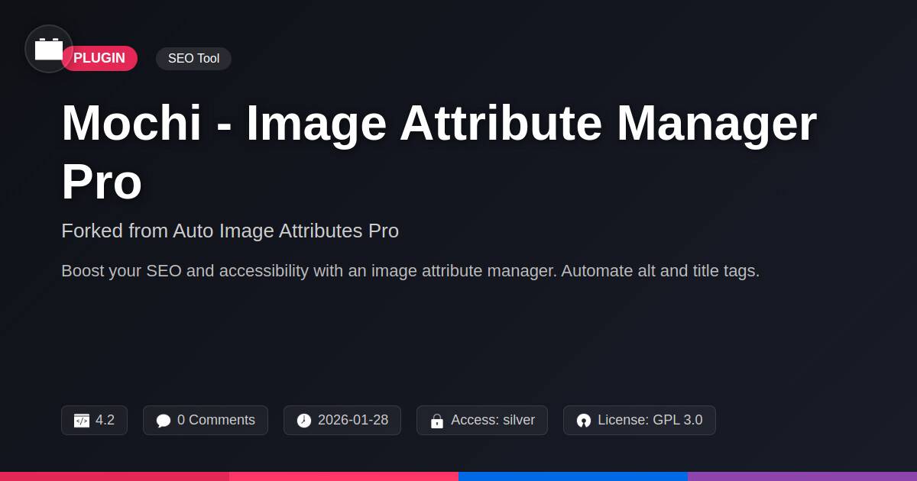
Task: Click the Access: silver label
Action: pyautogui.click(x=492, y=420)
